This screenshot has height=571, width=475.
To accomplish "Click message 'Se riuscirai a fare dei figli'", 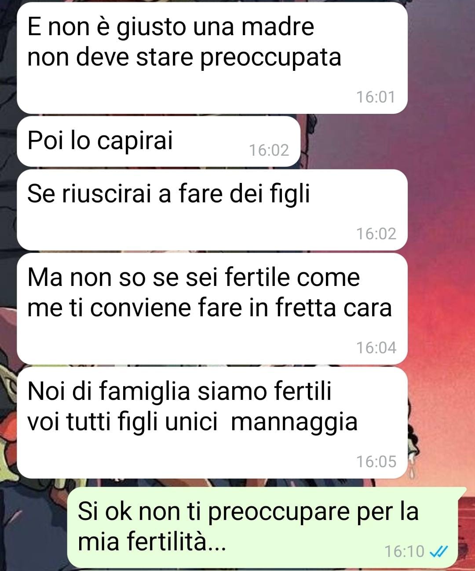I will 212,210.
